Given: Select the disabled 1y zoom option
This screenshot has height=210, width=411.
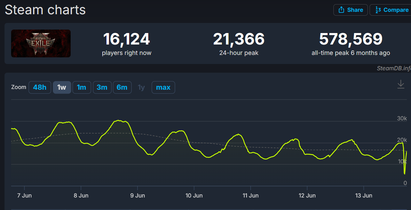Looking at the screenshot, I should tap(141, 87).
